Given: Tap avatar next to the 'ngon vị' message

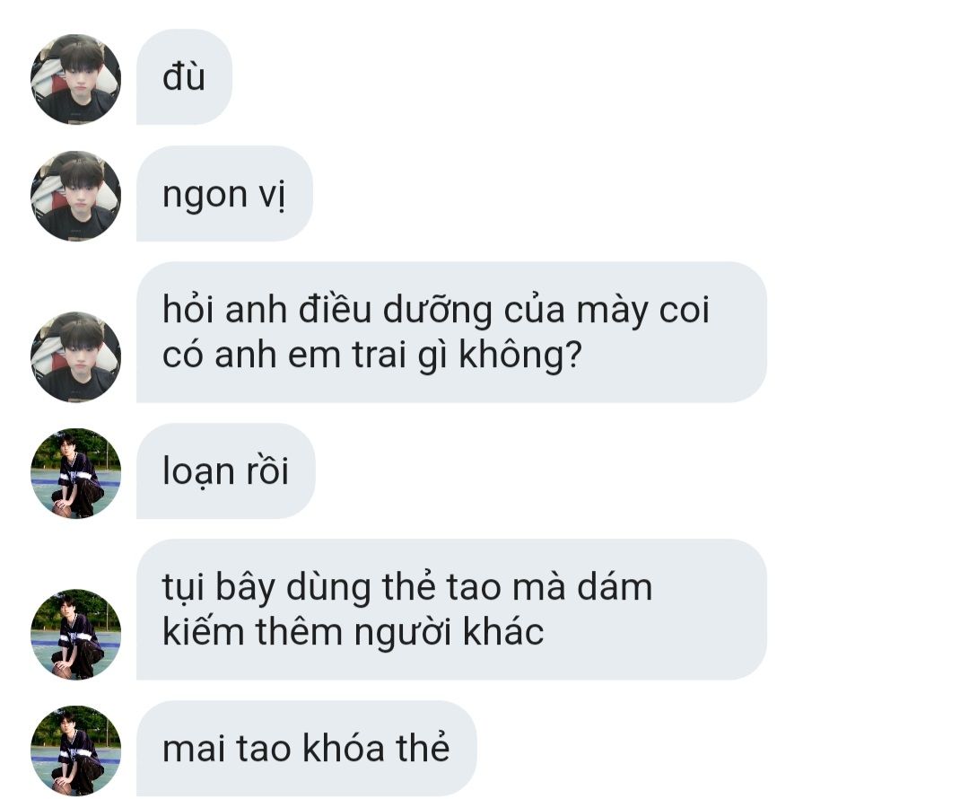Looking at the screenshot, I should tap(75, 196).
